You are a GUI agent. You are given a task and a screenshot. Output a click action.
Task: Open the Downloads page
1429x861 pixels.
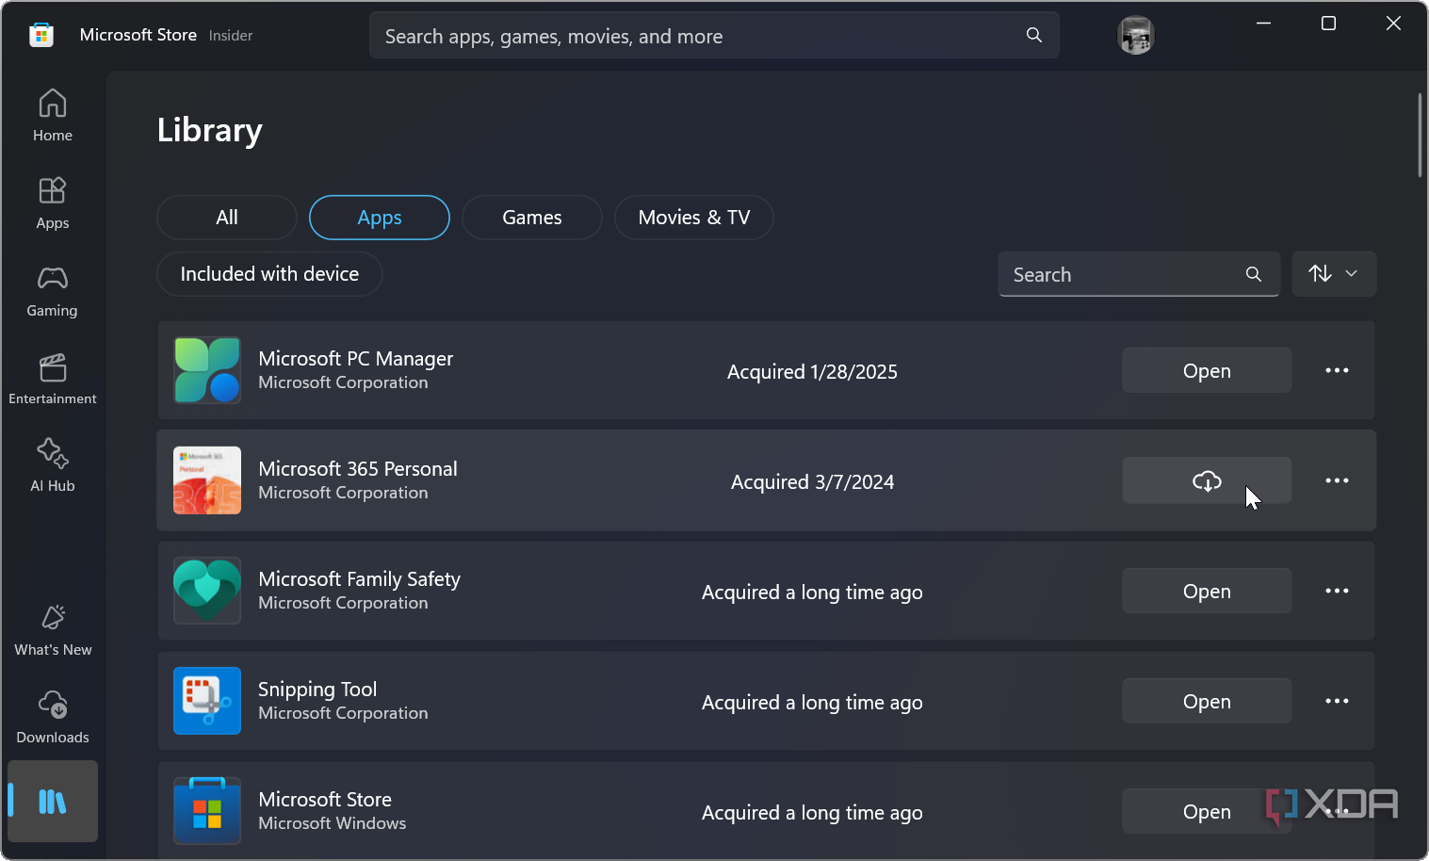[x=53, y=717]
